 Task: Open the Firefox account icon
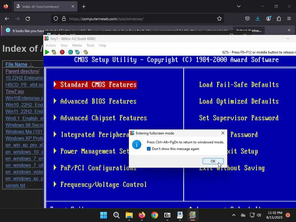point(268,19)
